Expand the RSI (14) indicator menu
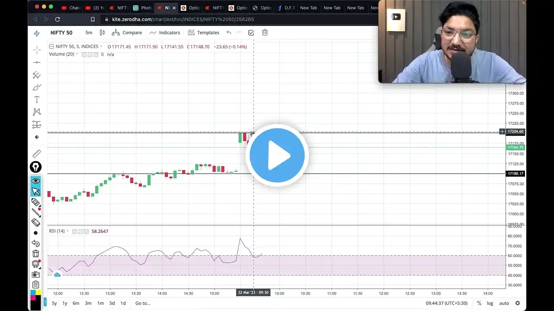 click(68, 231)
